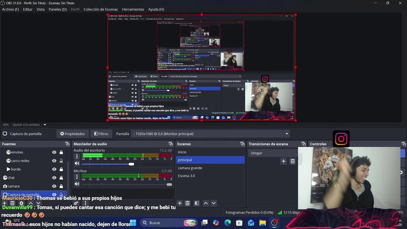The width and height of the screenshot is (407, 229).
Task: Remove the transition with the Transiciones trash icon
Action: (293, 161)
